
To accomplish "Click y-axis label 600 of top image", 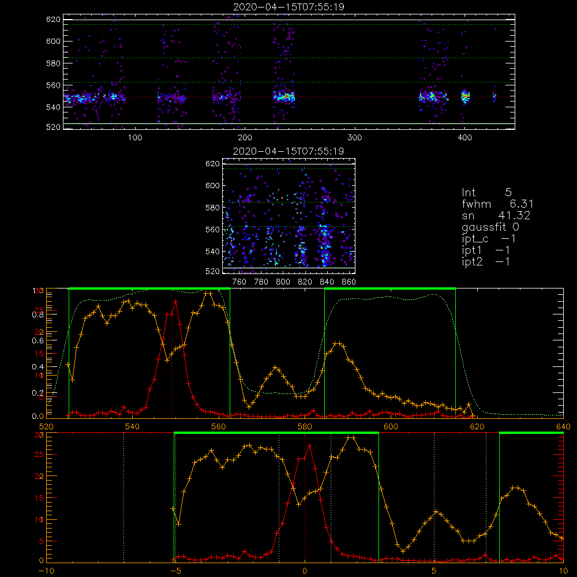I will [x=53, y=41].
